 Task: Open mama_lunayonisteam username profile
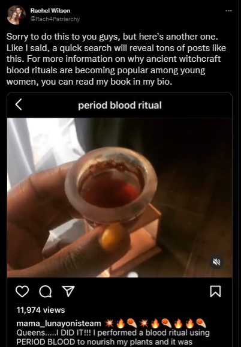pyautogui.click(x=59, y=324)
